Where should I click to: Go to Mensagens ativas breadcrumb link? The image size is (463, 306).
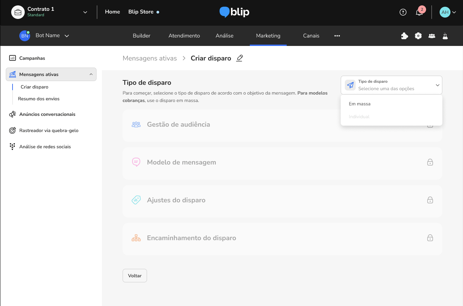tap(150, 58)
